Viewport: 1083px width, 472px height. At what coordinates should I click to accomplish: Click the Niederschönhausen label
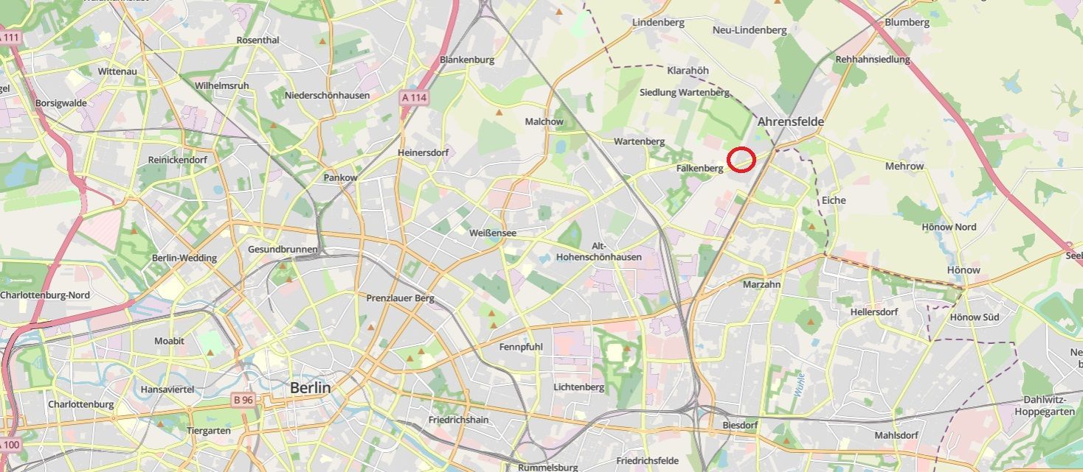coord(327,95)
